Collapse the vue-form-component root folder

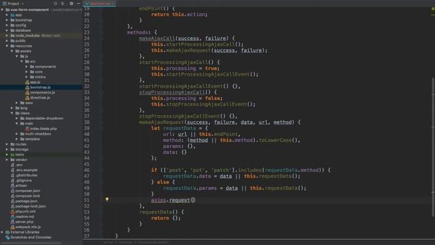click(x=2, y=10)
